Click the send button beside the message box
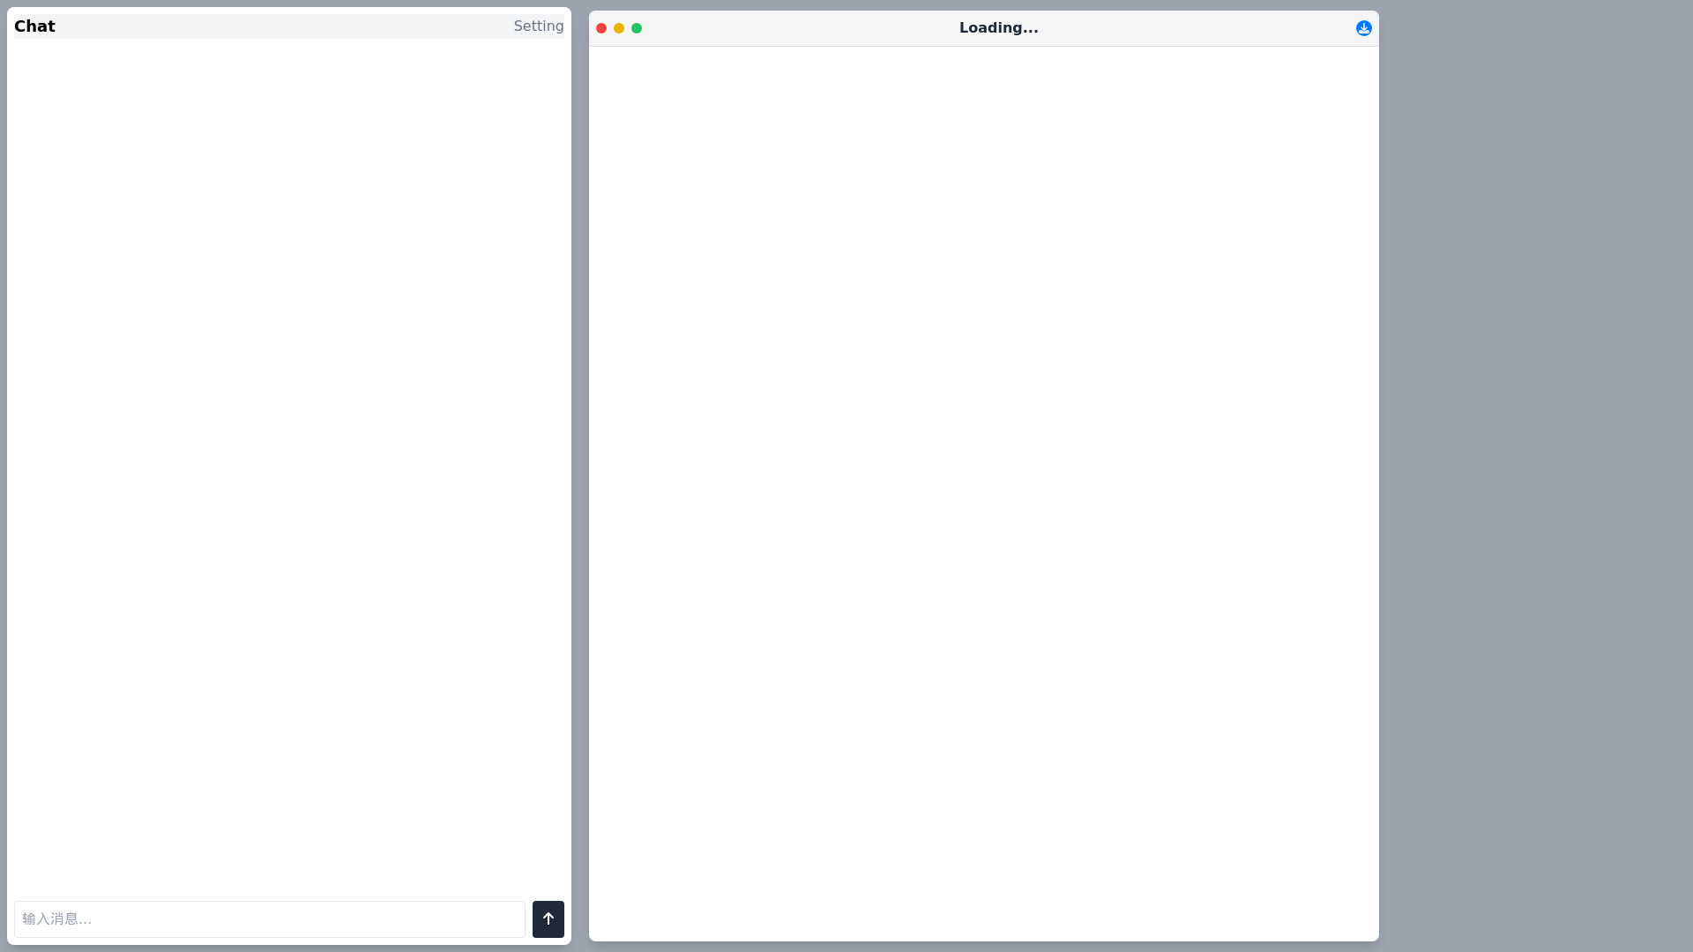Screen dimensions: 1693x952 click(x=548, y=919)
